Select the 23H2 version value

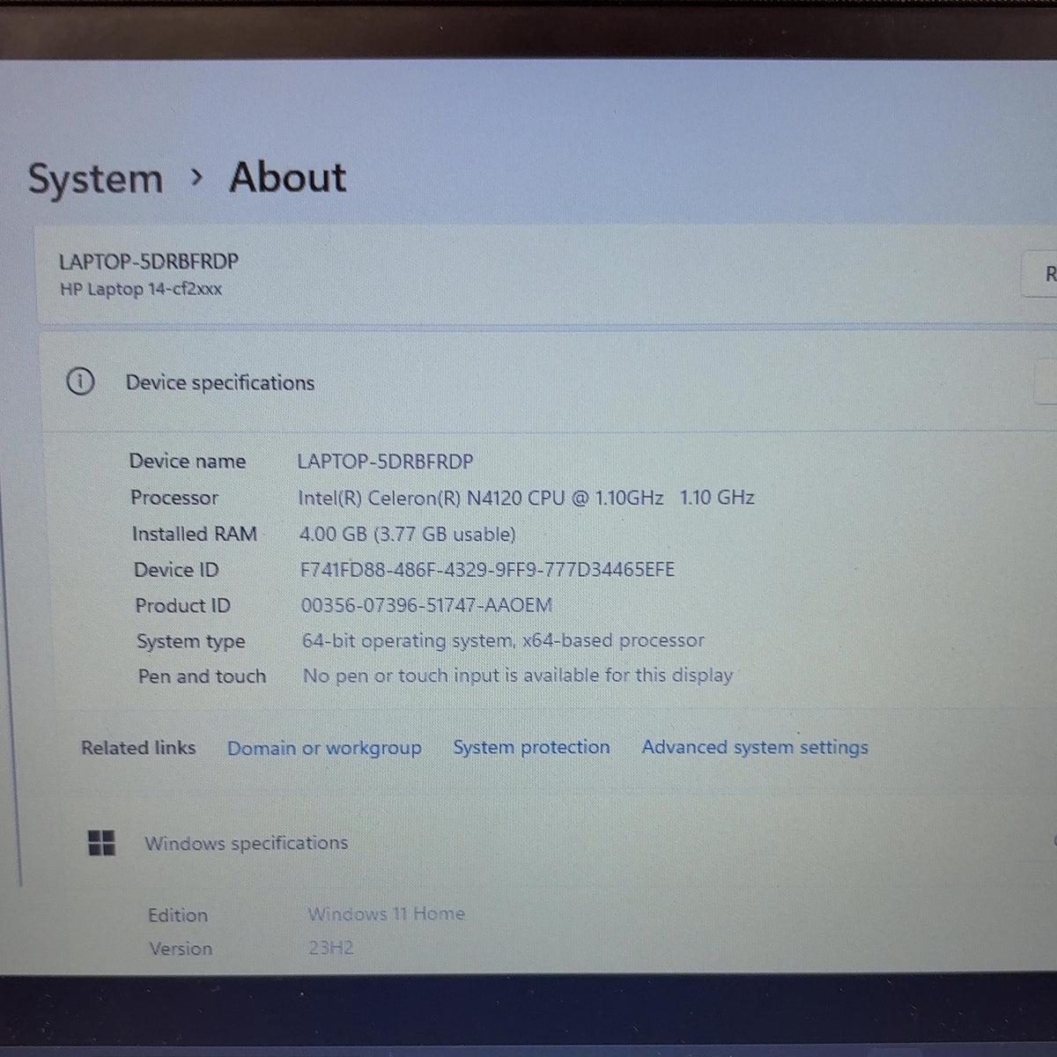tap(331, 948)
